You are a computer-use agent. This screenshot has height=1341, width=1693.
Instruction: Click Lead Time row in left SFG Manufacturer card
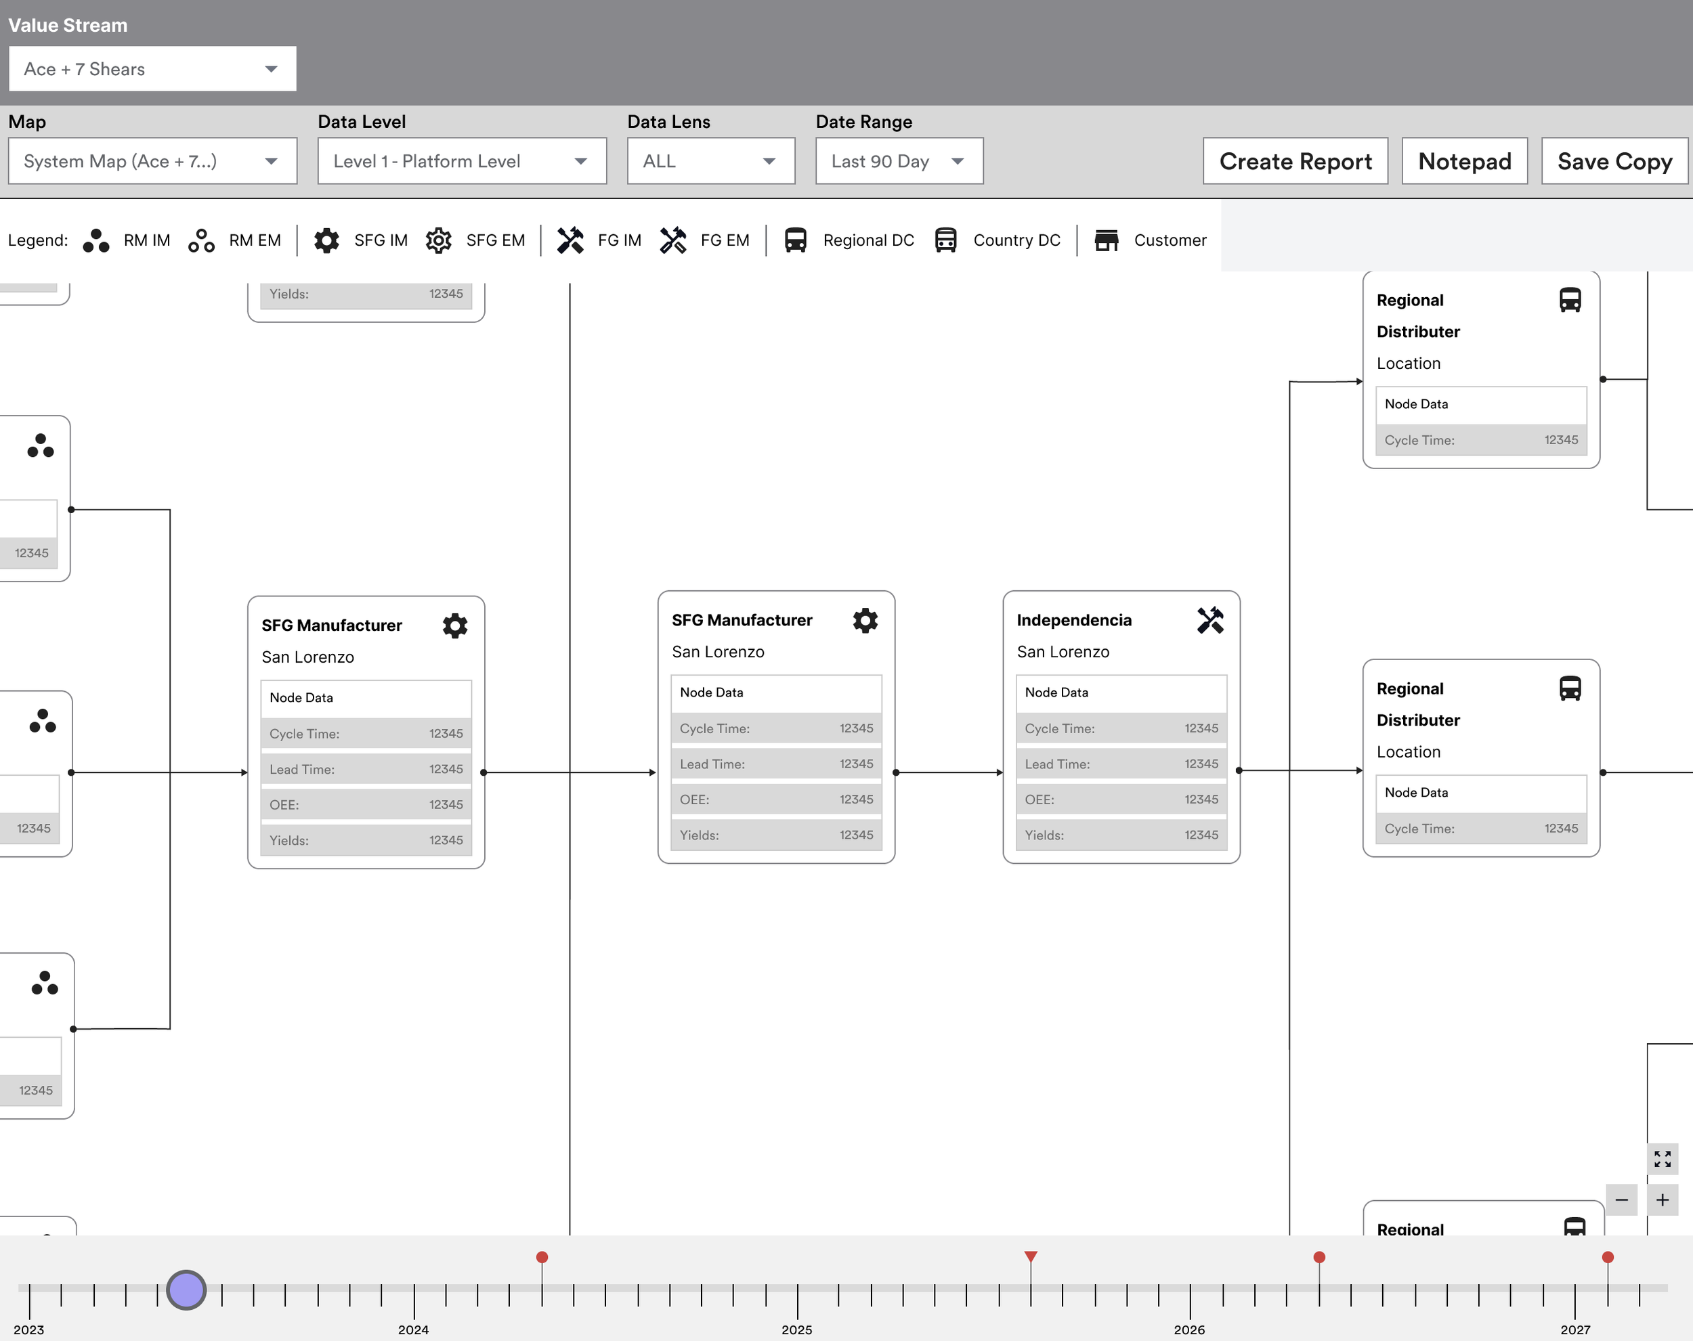pyautogui.click(x=366, y=770)
